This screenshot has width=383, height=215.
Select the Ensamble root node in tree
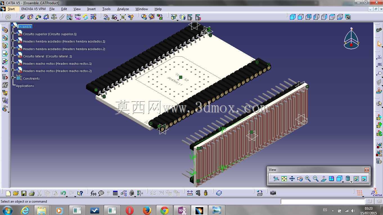(x=25, y=27)
